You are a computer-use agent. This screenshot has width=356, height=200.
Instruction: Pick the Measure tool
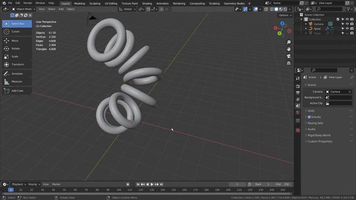pos(17,82)
